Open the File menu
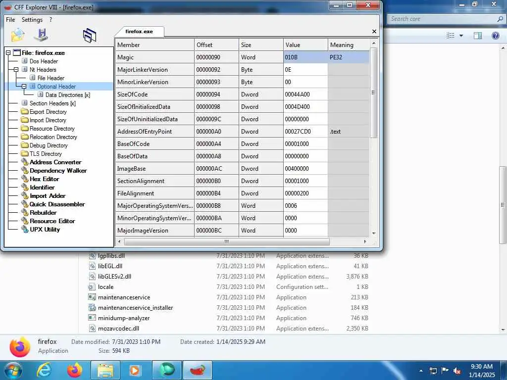The height and width of the screenshot is (380, 507). [x=10, y=20]
